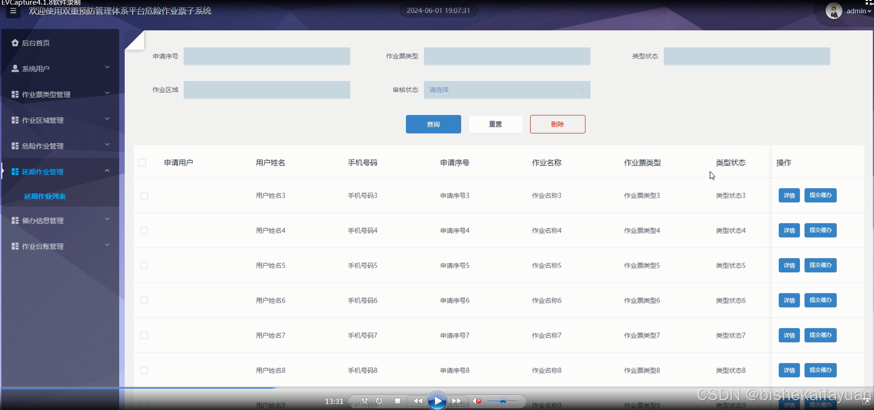Check the select-all checkbox in table header
The image size is (874, 410).
142,163
